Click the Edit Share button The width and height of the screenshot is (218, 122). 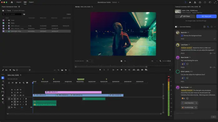tap(185, 16)
